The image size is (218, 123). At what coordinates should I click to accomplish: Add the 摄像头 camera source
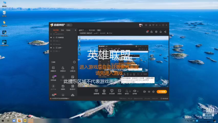point(104,92)
